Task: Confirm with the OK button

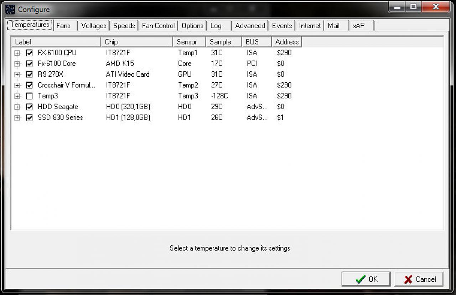Action: click(x=366, y=279)
